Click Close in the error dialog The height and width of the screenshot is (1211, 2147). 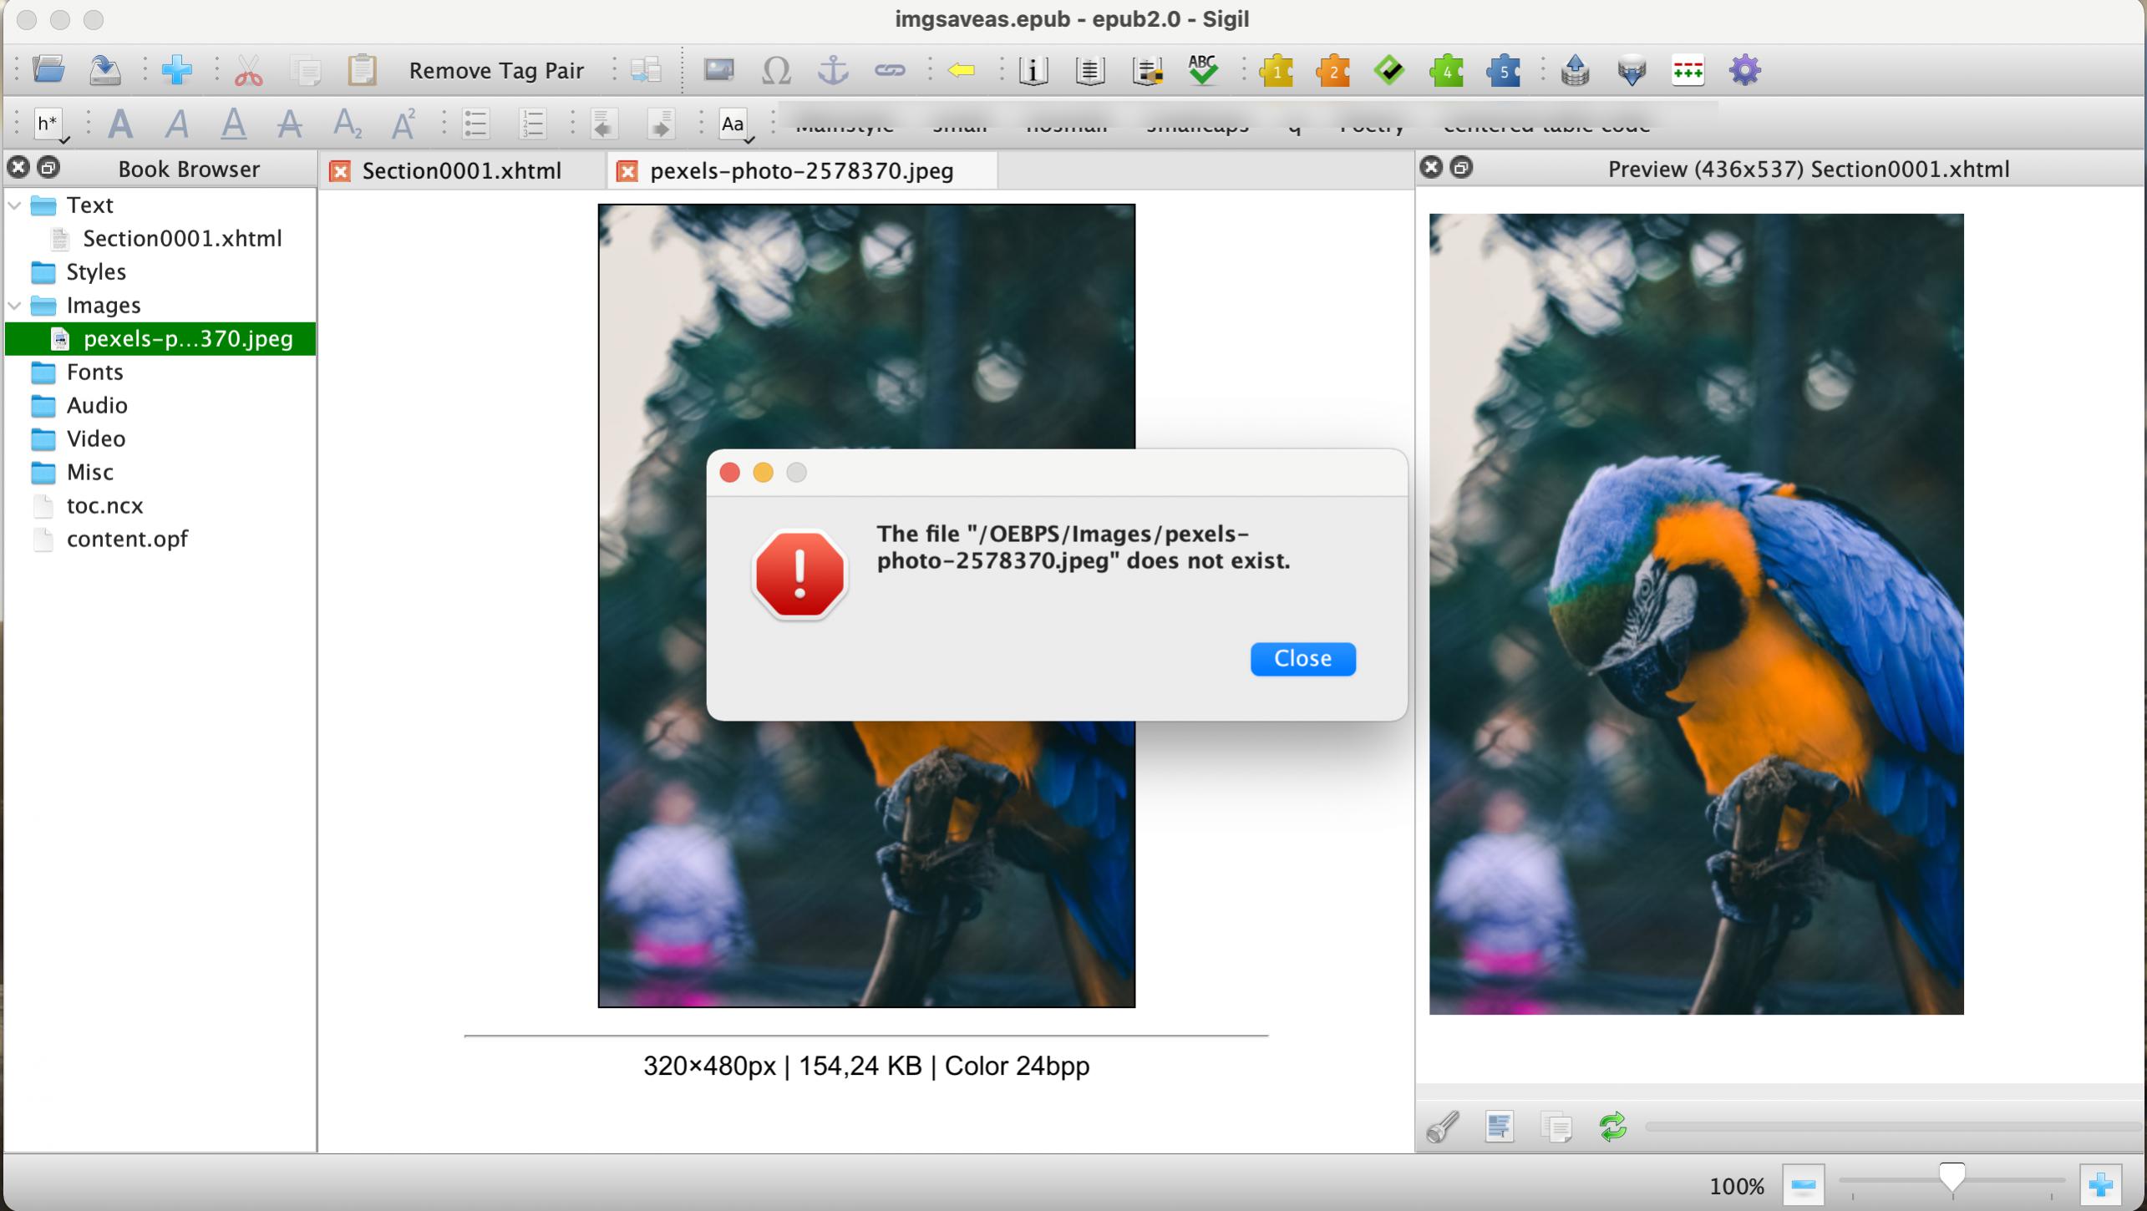tap(1302, 659)
